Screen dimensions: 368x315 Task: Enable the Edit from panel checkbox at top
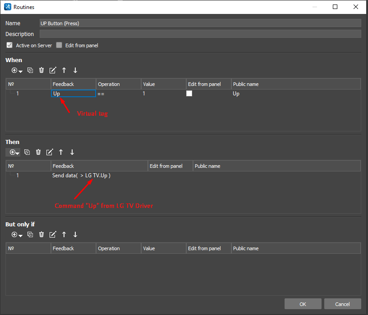(59, 45)
